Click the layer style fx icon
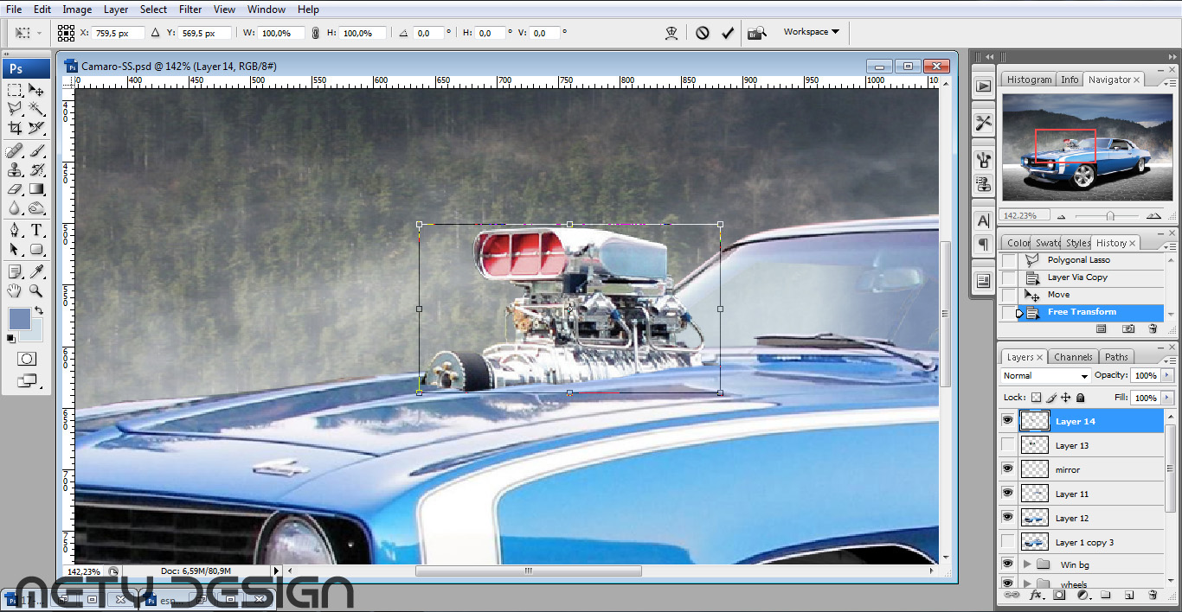The height and width of the screenshot is (612, 1182). coord(1035,596)
